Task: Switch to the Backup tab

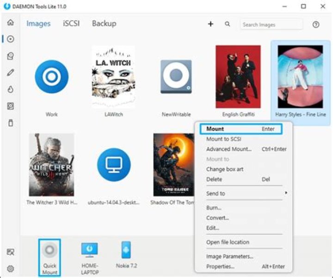Action: [x=104, y=24]
